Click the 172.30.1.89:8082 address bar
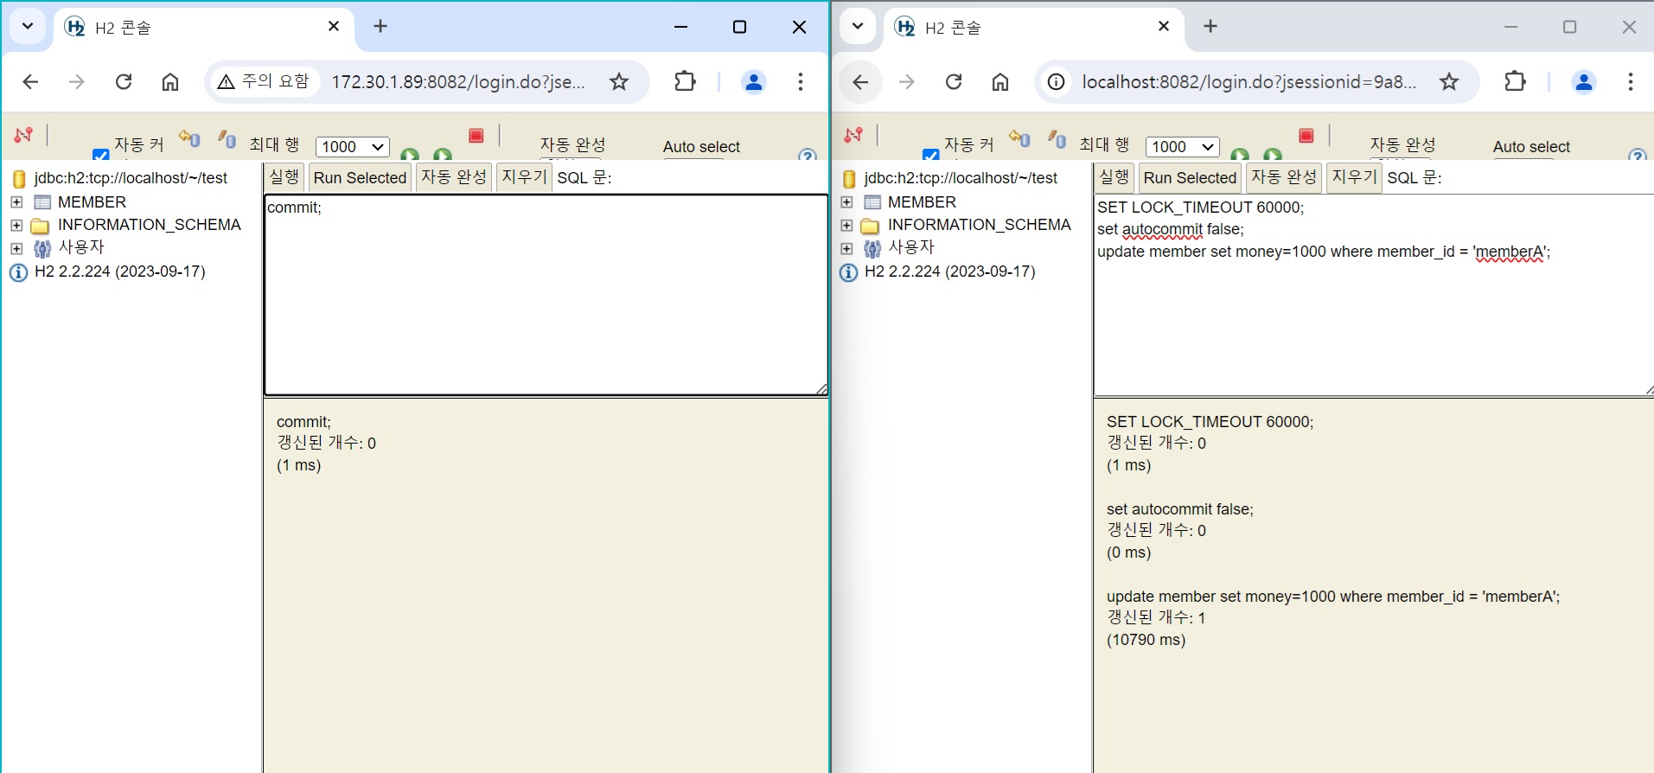 click(x=458, y=81)
